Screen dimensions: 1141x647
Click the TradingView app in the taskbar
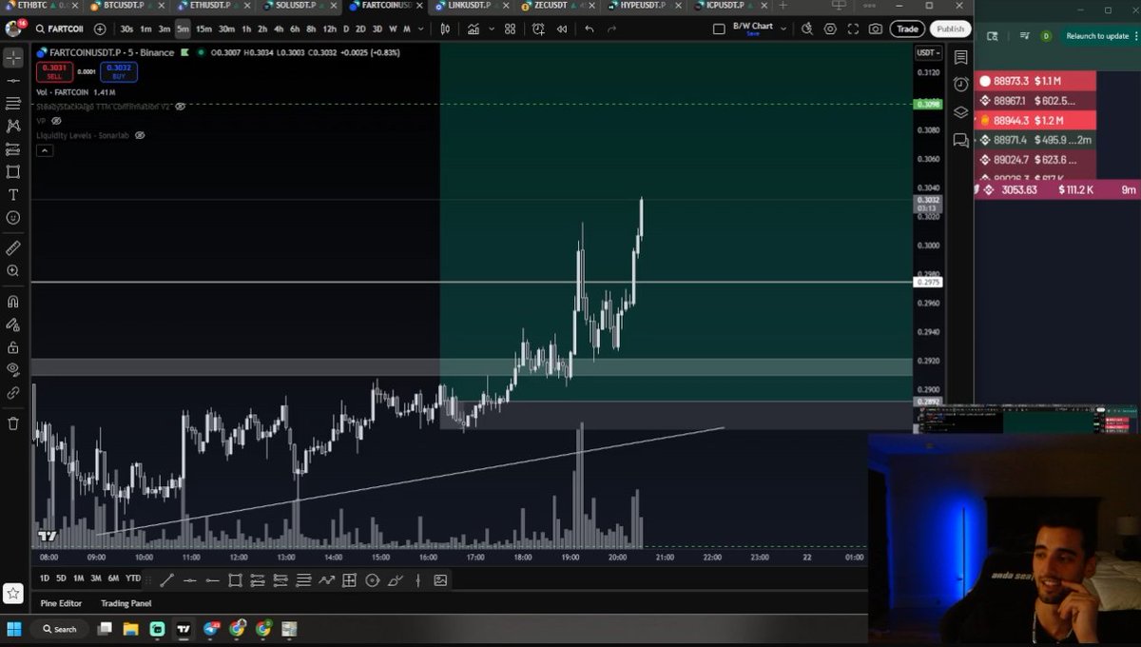tap(184, 629)
